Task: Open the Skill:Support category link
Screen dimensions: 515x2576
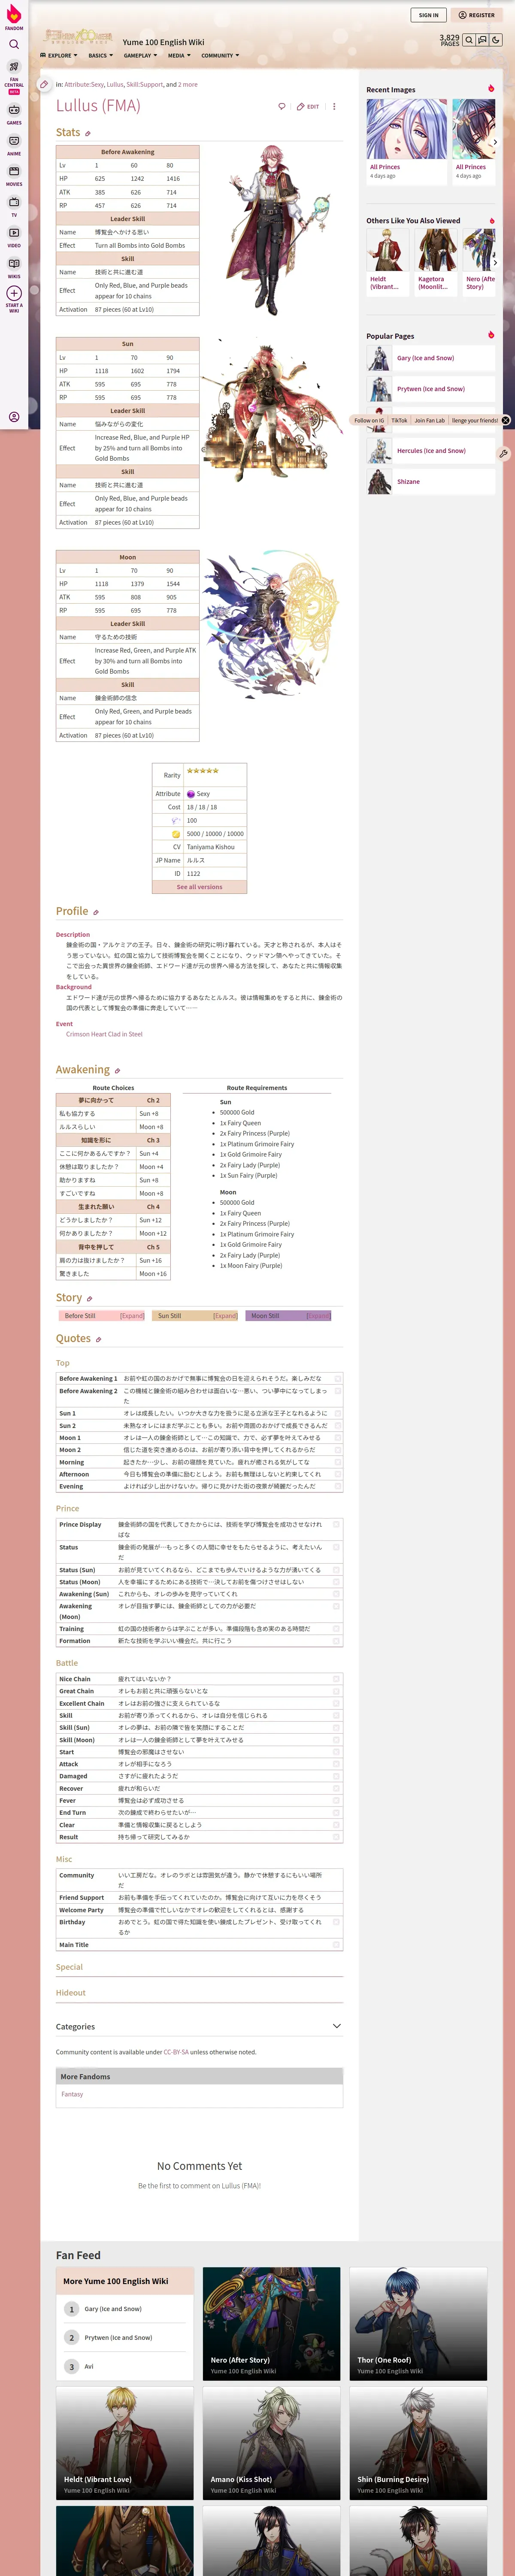Action: pyautogui.click(x=144, y=85)
